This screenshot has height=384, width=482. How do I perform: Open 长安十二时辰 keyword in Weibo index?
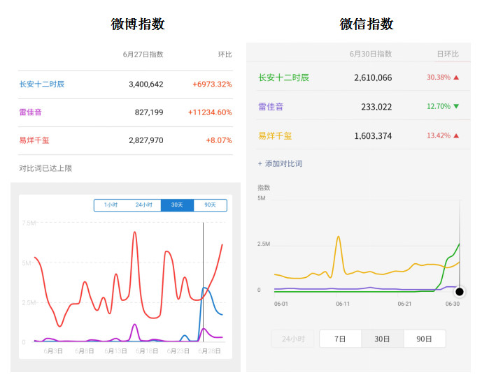(42, 84)
